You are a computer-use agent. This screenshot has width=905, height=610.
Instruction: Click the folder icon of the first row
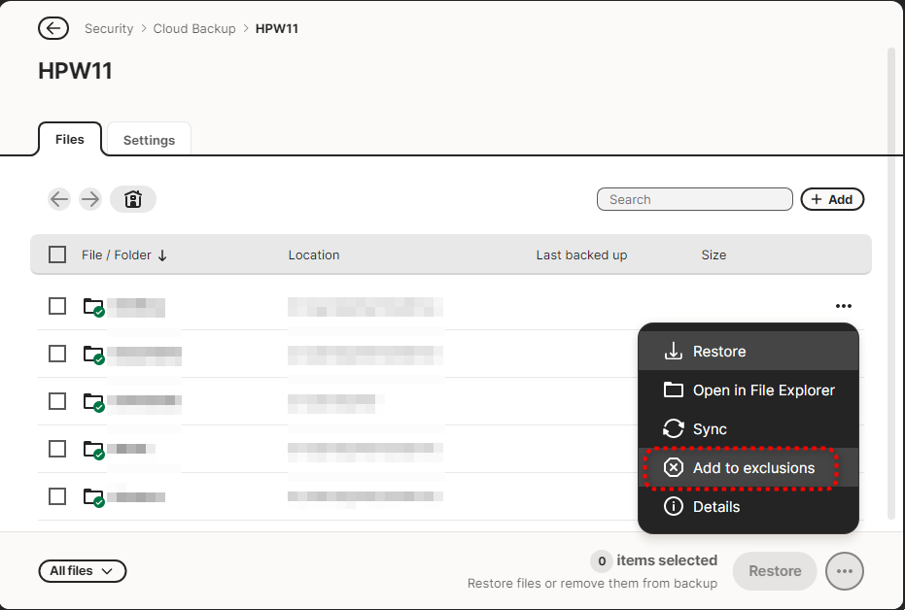(93, 307)
